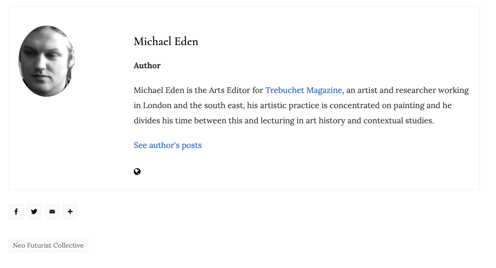Click See author's posts link

[167, 145]
